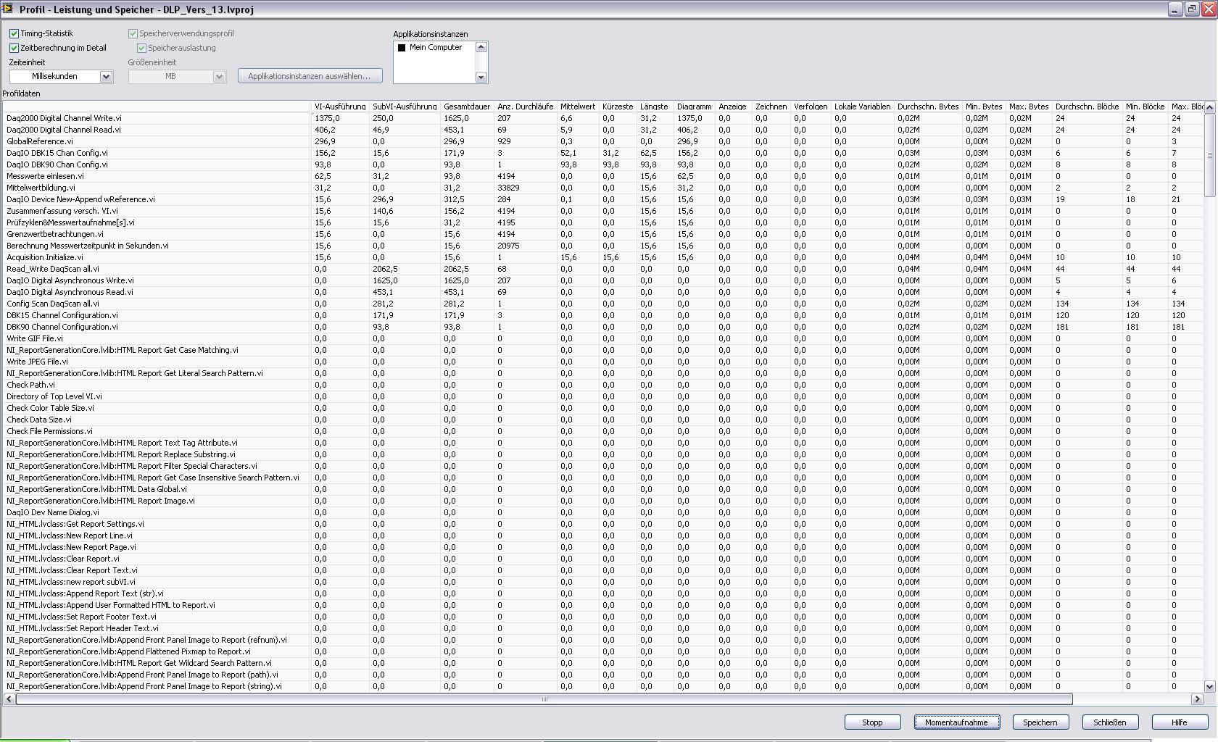The image size is (1218, 742).
Task: Click the Durchschn. Blöcke column header
Action: pos(1087,107)
